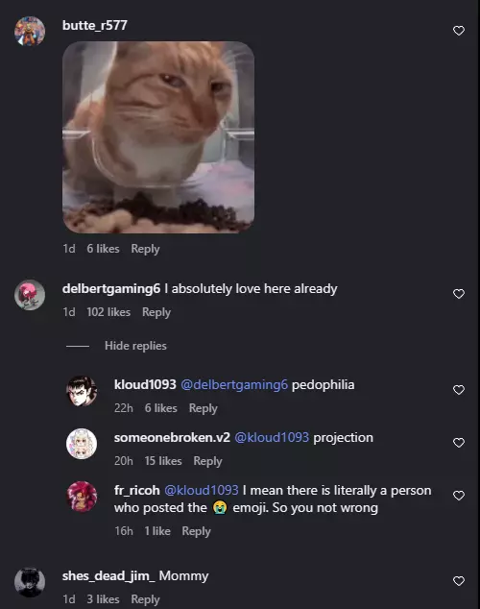Image resolution: width=480 pixels, height=609 pixels.
Task: Open the orange cat GIF
Action: click(158, 137)
